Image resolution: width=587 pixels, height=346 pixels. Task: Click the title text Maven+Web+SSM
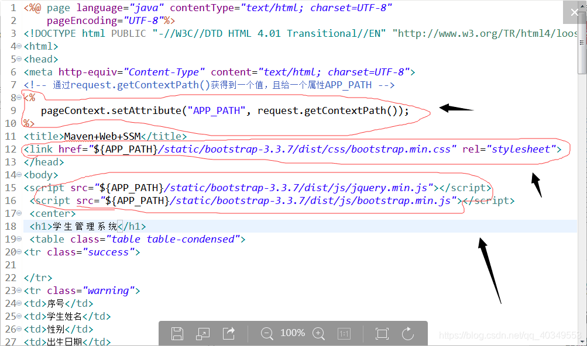pyautogui.click(x=102, y=136)
